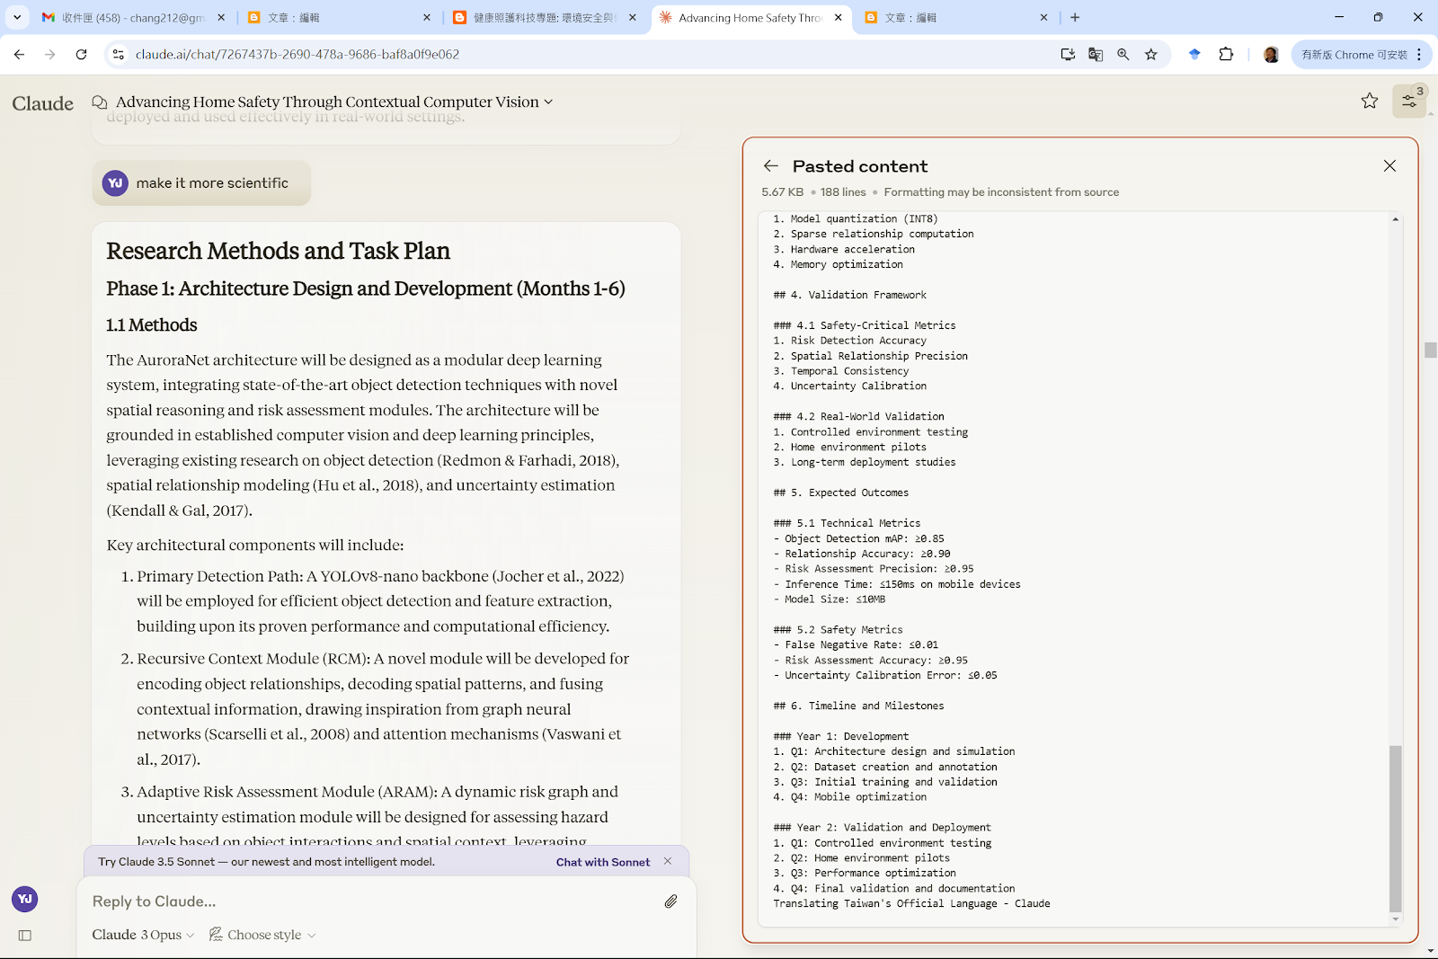Bookmark this page with the star icon
Viewport: 1438px width, 959px height.
tap(1151, 55)
